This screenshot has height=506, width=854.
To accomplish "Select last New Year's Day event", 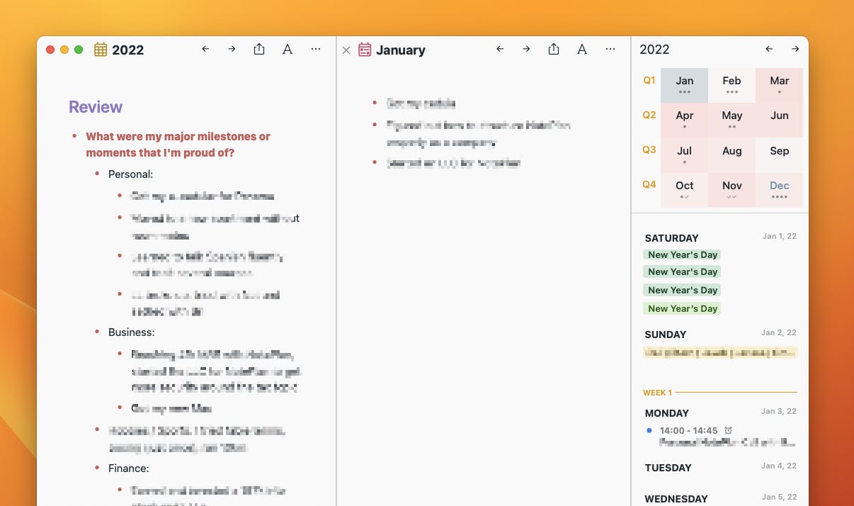I will tap(682, 308).
